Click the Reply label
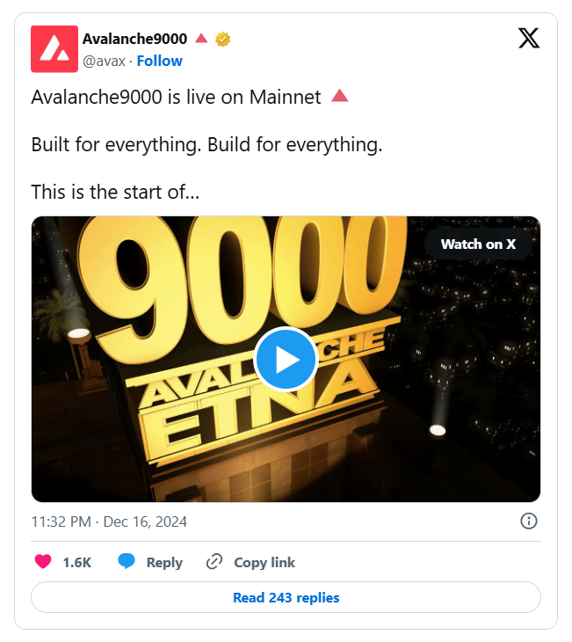The height and width of the screenshot is (642, 572). point(164,563)
